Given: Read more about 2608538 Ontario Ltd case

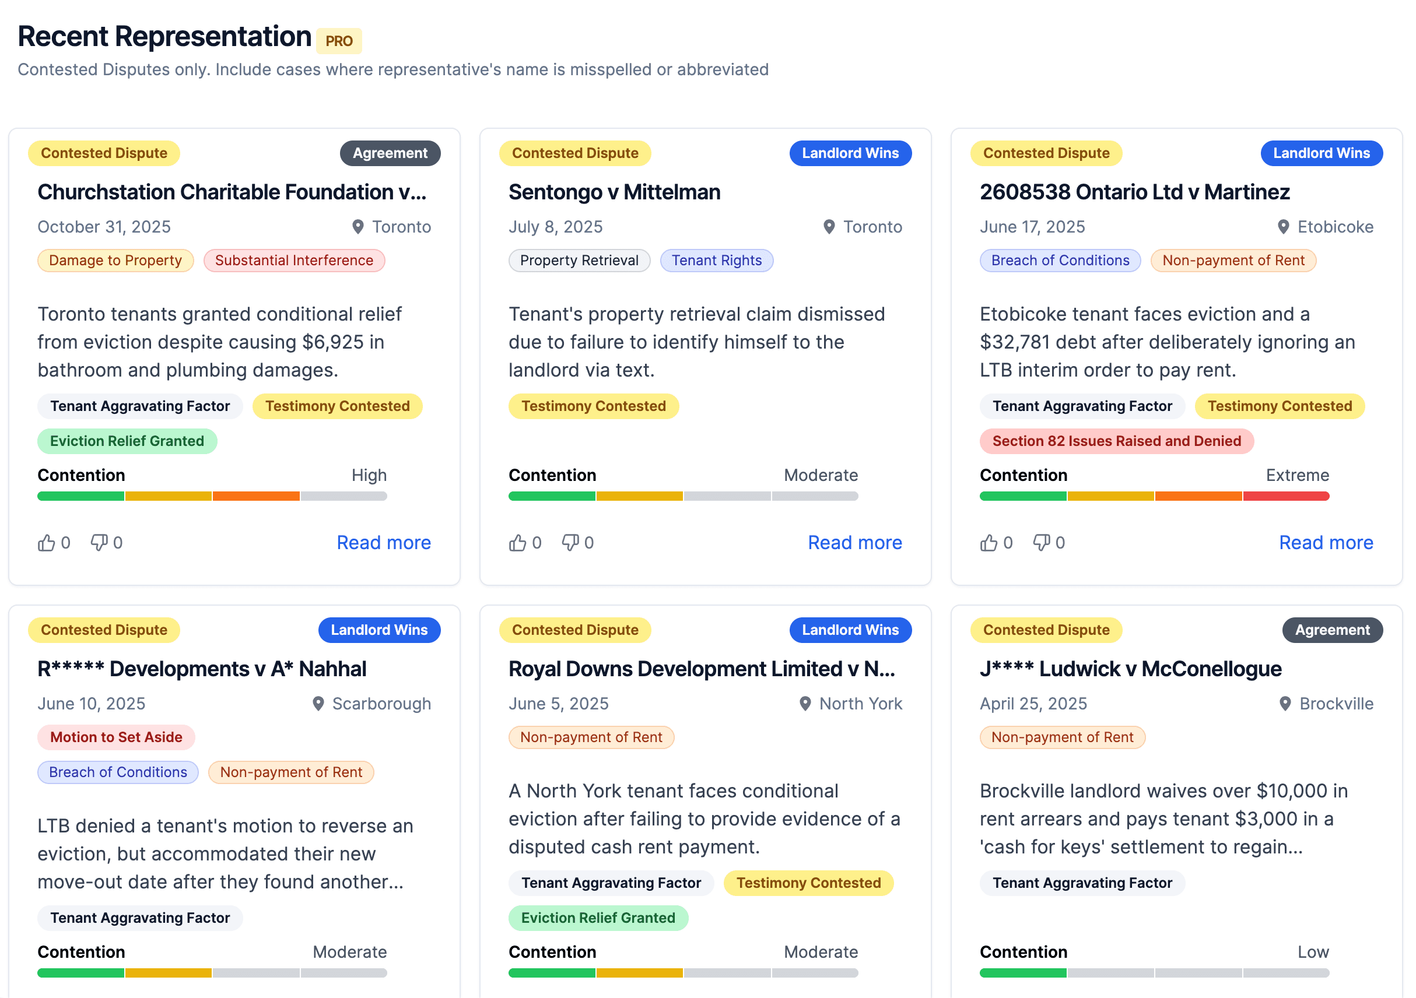Looking at the screenshot, I should pos(1326,543).
